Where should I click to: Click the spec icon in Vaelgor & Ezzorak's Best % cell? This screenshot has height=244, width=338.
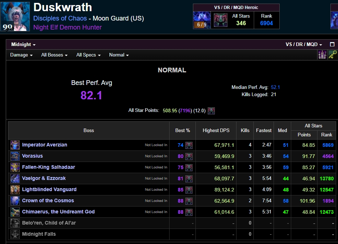[189, 179]
